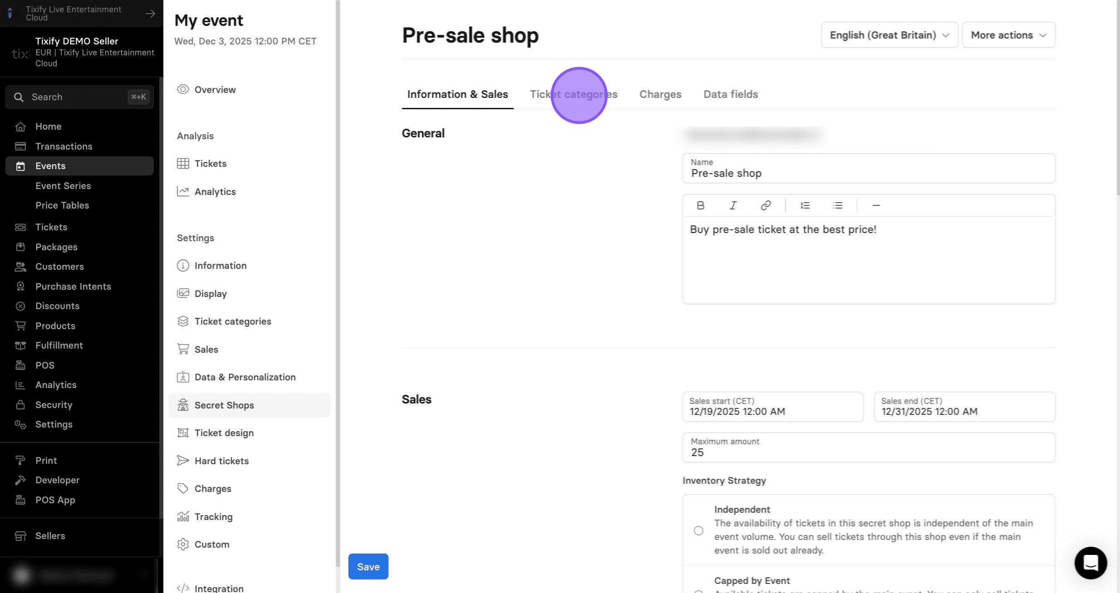The image size is (1120, 593).
Task: Click the Developer hammer icon
Action: (20, 480)
